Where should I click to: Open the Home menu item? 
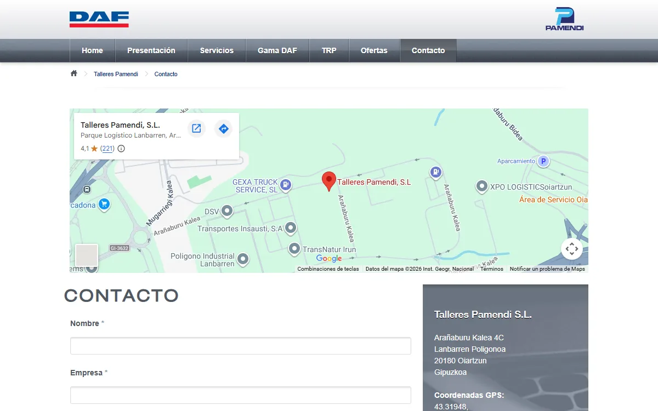coord(92,50)
